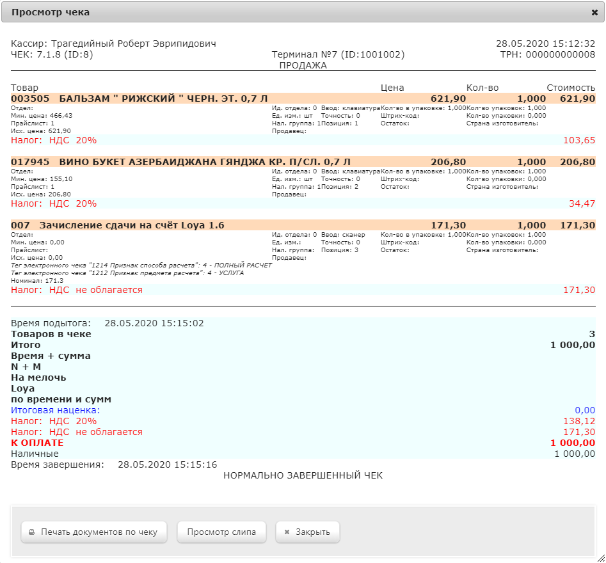Click the Итоговая наценка: label
Image resolution: width=606 pixels, height=563 pixels.
point(55,410)
